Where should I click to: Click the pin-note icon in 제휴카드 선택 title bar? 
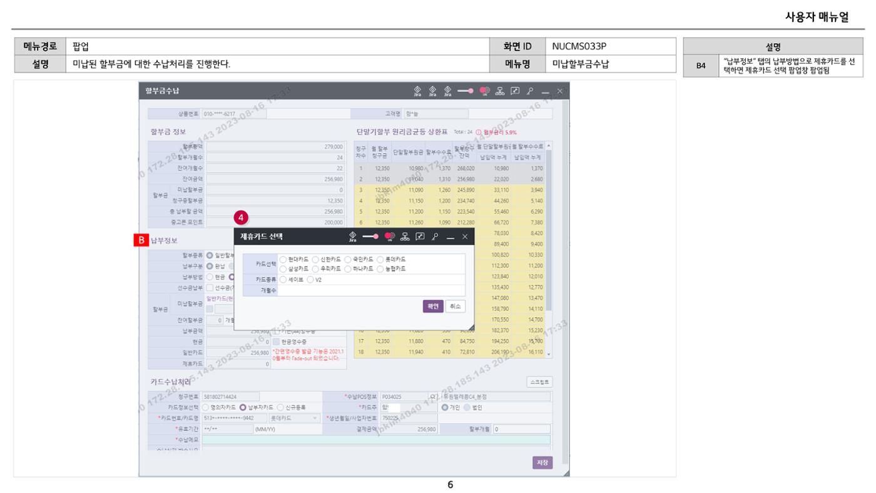420,236
